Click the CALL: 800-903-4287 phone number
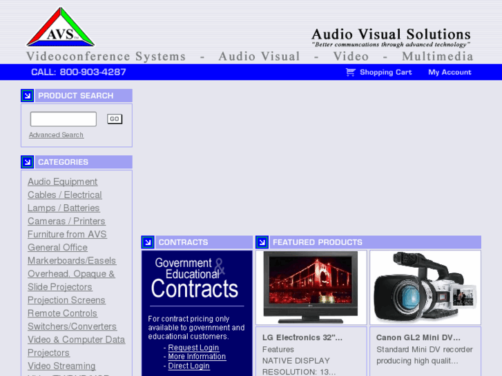502x376 pixels. point(79,72)
